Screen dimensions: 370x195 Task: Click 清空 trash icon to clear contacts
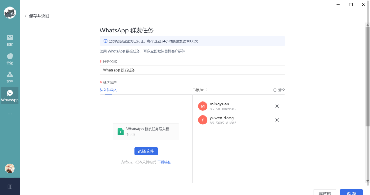point(275,90)
